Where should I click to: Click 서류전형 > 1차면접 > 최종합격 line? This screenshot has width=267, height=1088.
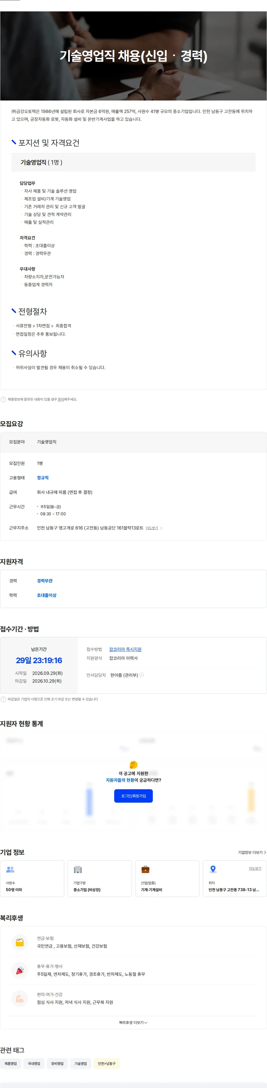(43, 326)
